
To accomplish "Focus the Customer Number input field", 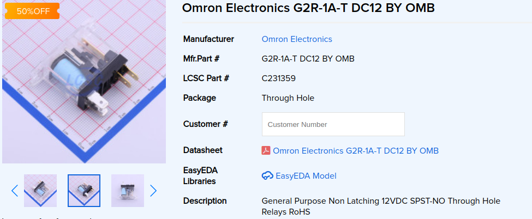I will point(333,124).
